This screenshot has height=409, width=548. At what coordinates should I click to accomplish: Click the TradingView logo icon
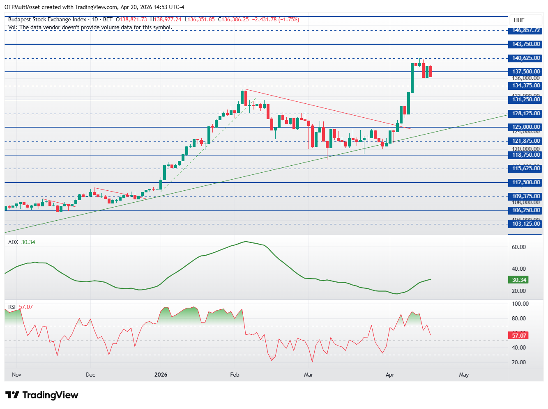point(12,395)
